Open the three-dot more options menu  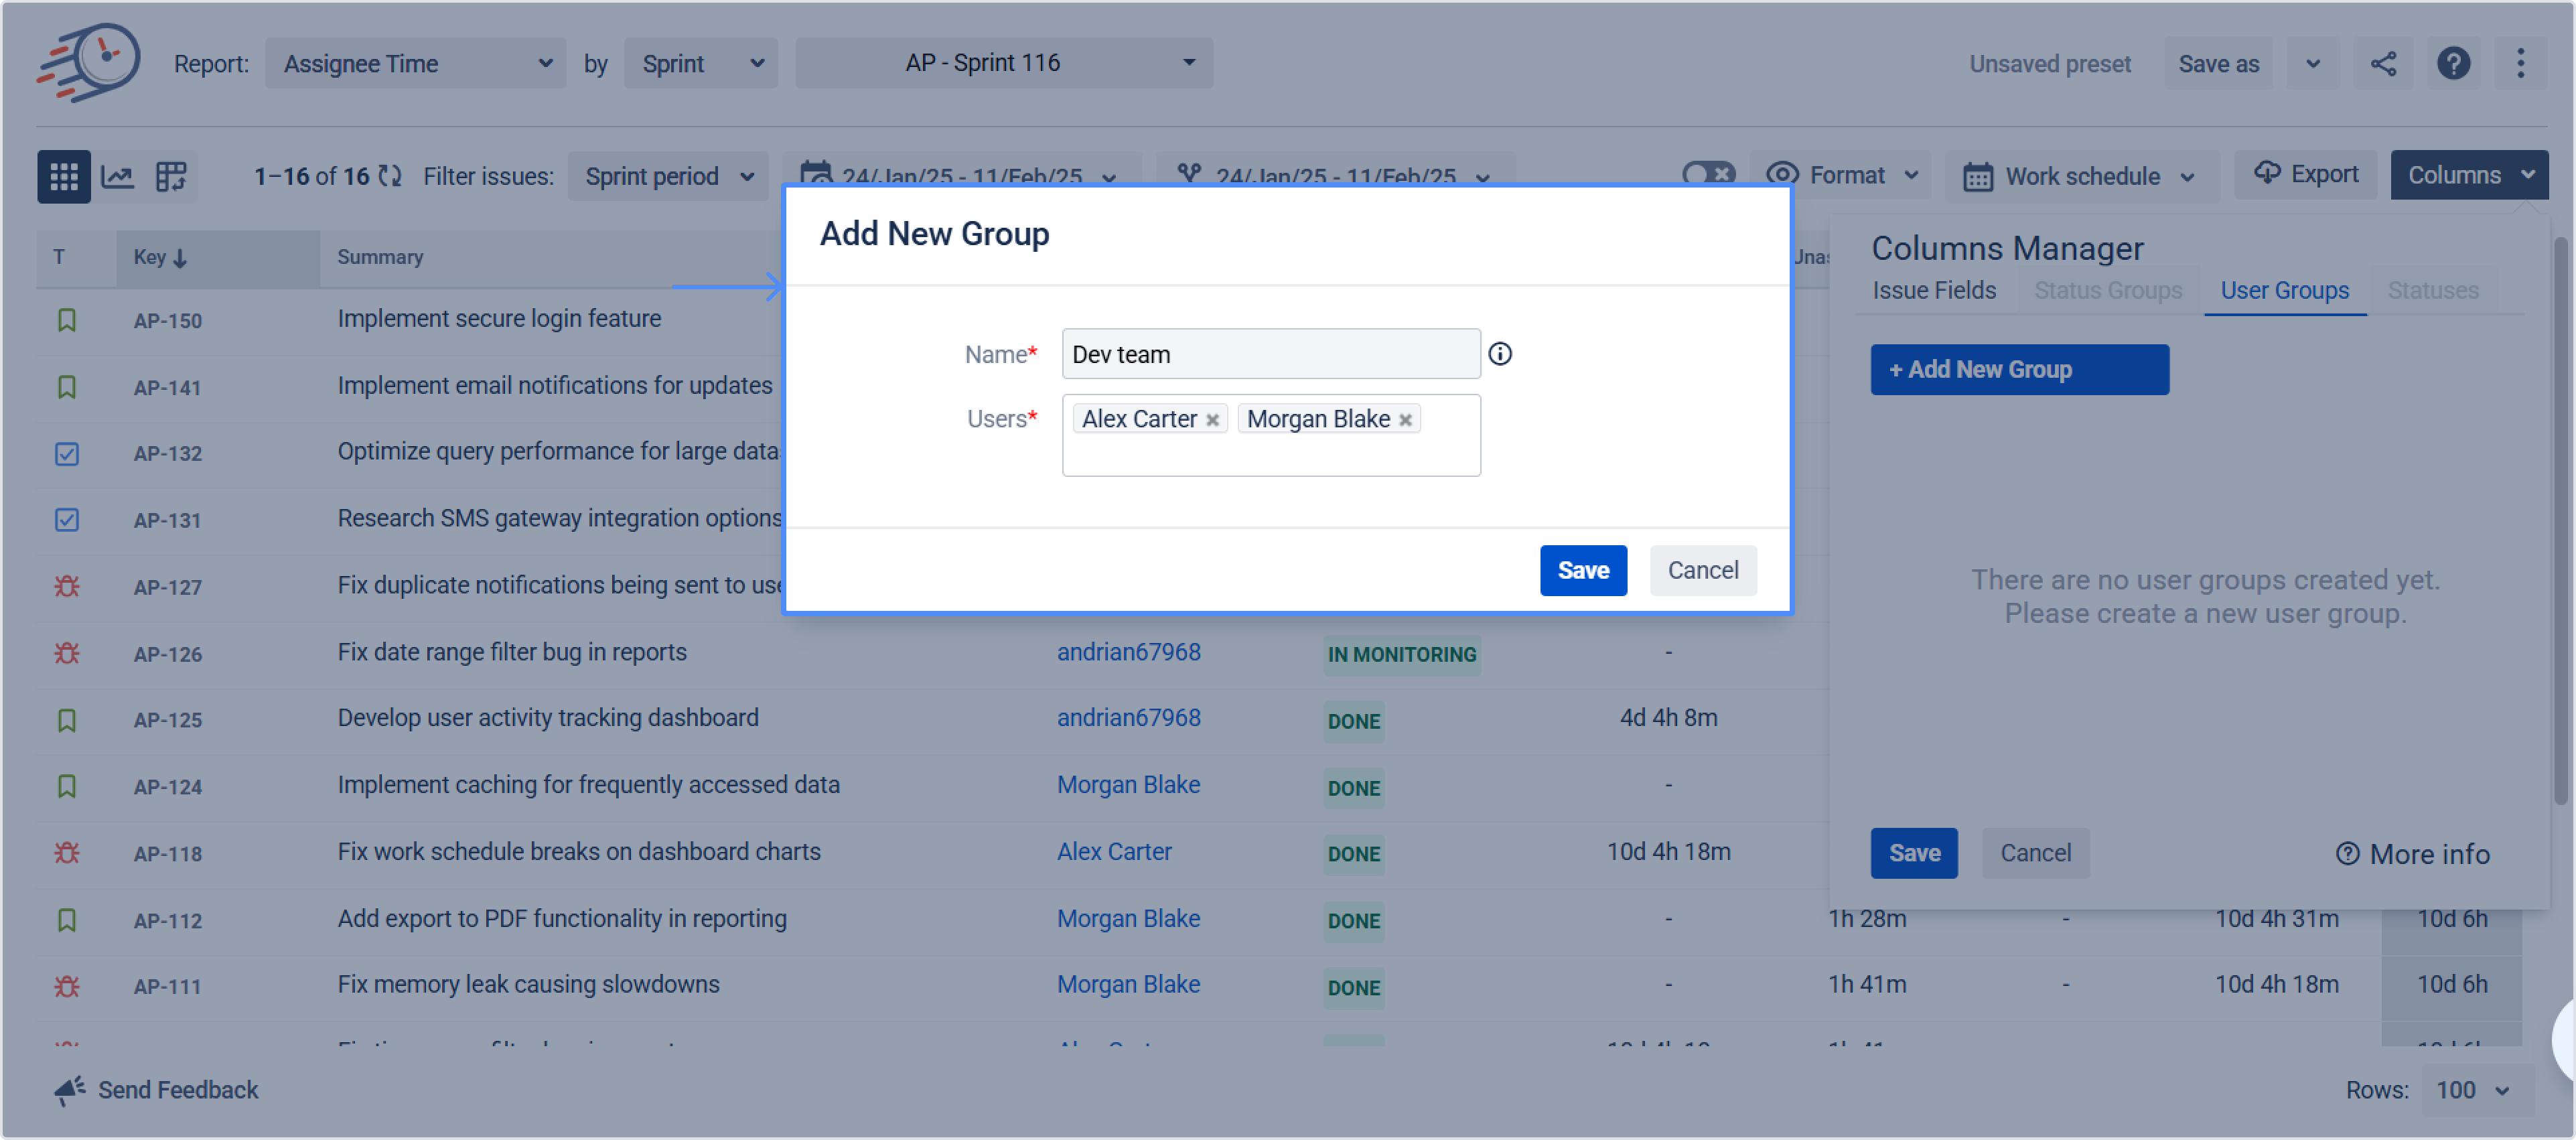click(x=2520, y=64)
